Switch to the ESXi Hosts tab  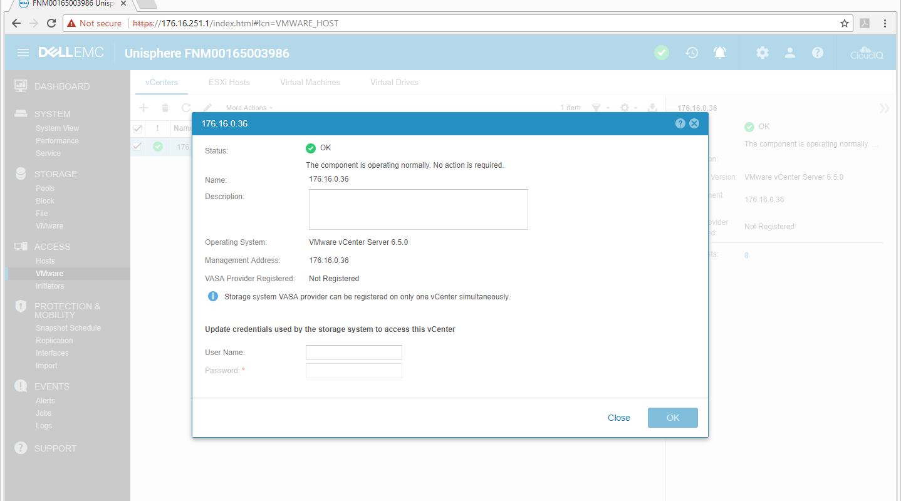tap(229, 82)
